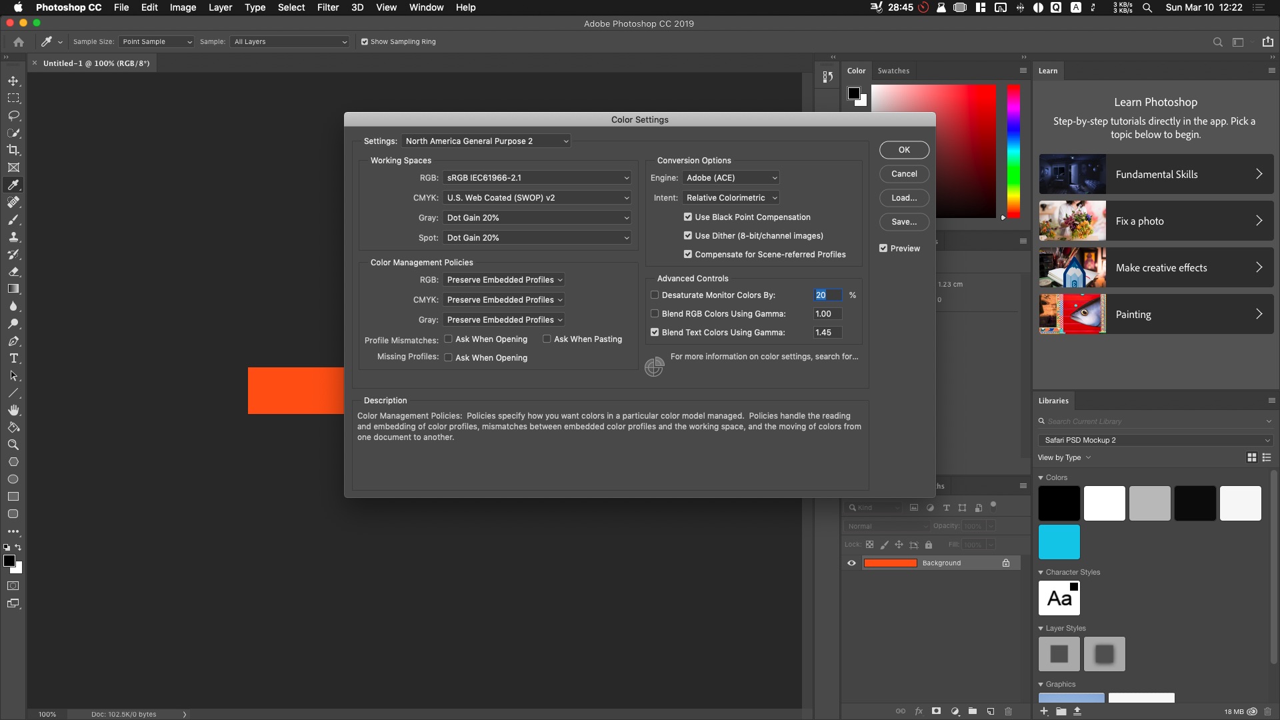Click Cancel in Color Settings

pyautogui.click(x=904, y=174)
